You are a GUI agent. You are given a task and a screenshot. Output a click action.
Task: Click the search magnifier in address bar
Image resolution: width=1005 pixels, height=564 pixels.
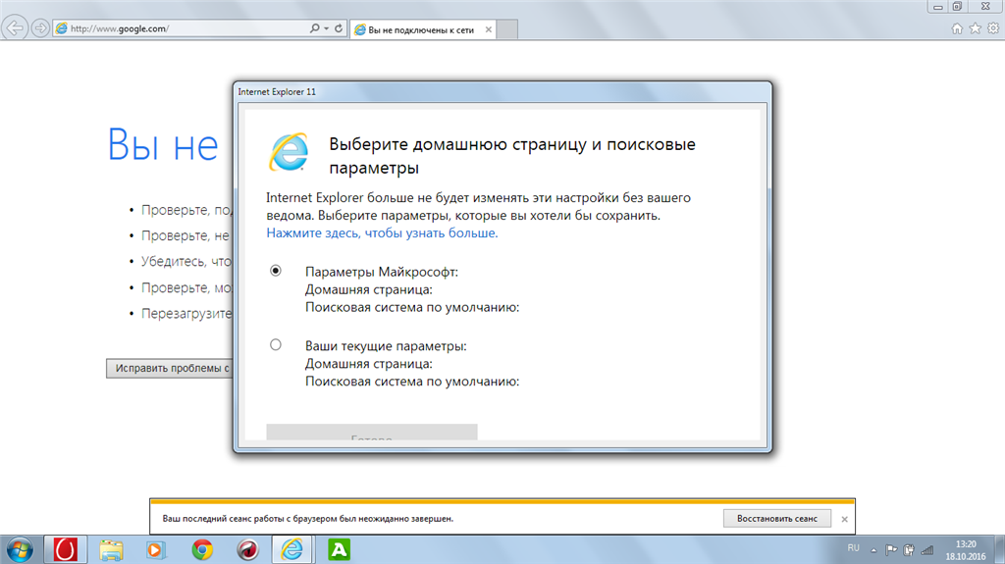click(x=314, y=28)
